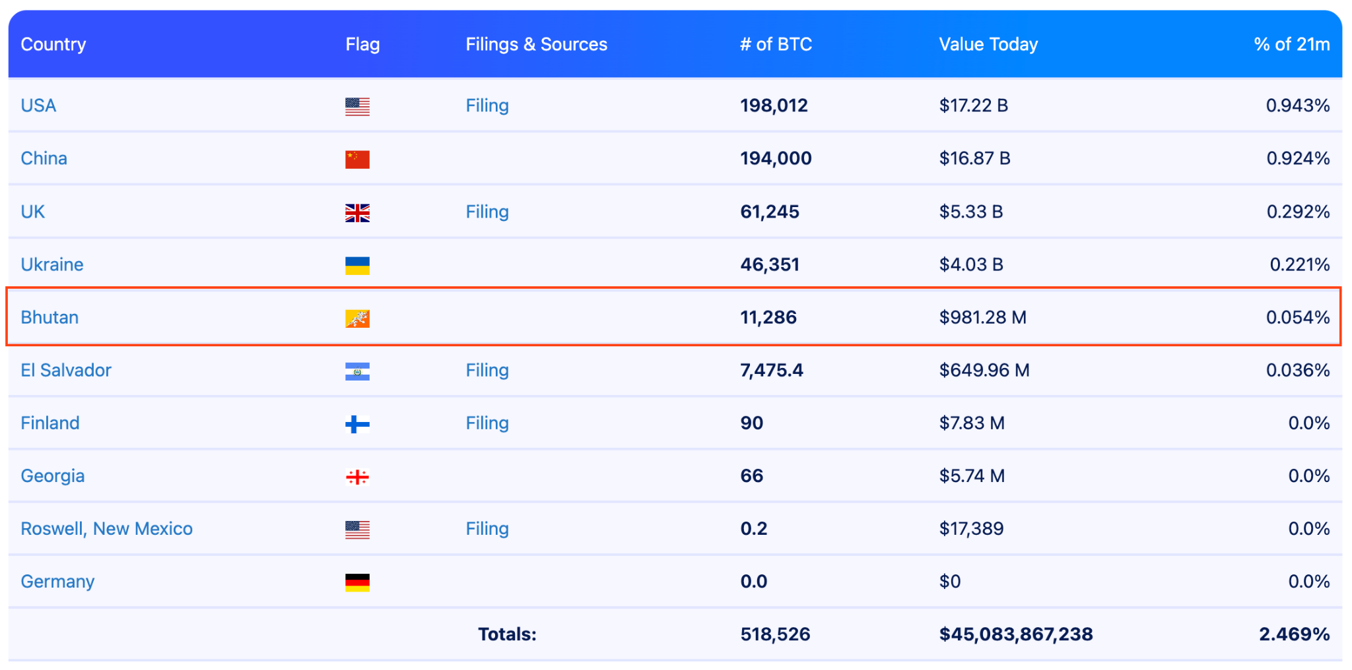
Task: Click the USA flag icon
Action: click(x=357, y=106)
